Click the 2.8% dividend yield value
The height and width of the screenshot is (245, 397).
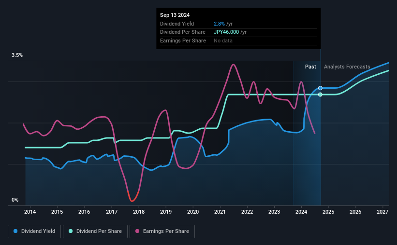coord(219,24)
